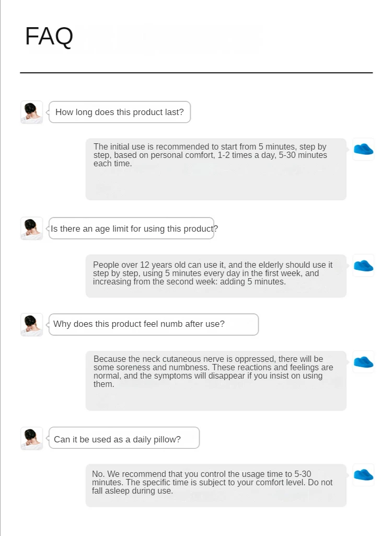Click the user avatar beside the daily pillow question
Viewport: 392px width, 536px height.
point(31,438)
